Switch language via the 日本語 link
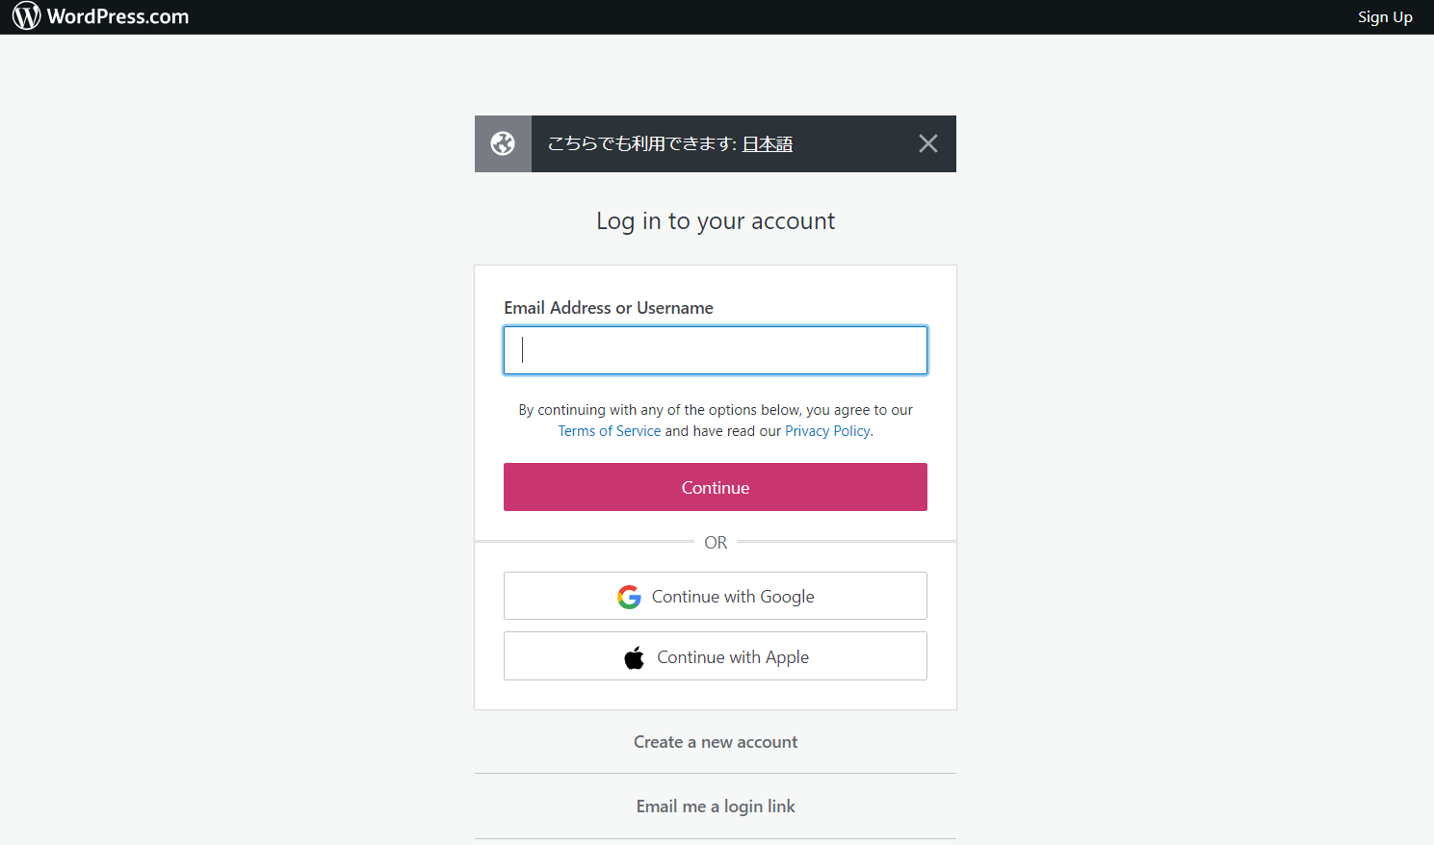The image size is (1434, 845). 767,143
